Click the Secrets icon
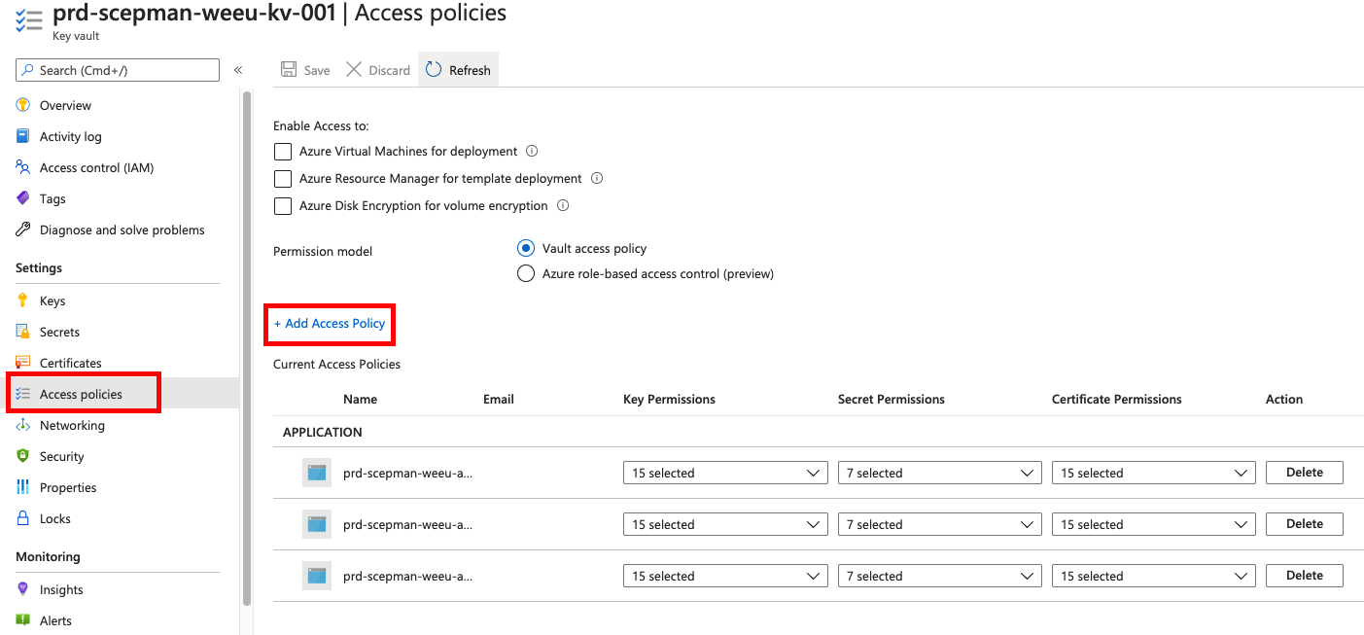This screenshot has height=635, width=1364. [x=23, y=332]
